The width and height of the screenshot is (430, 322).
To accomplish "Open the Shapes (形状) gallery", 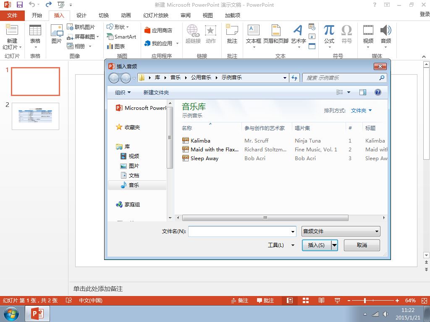I will pos(118,27).
